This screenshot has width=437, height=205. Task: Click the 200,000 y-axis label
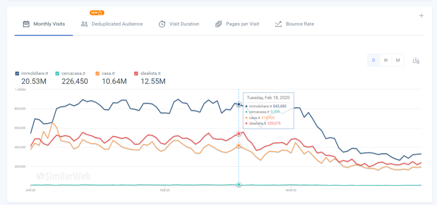pos(21,166)
